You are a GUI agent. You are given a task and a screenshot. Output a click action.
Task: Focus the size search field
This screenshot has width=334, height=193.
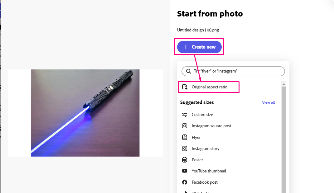click(x=237, y=71)
